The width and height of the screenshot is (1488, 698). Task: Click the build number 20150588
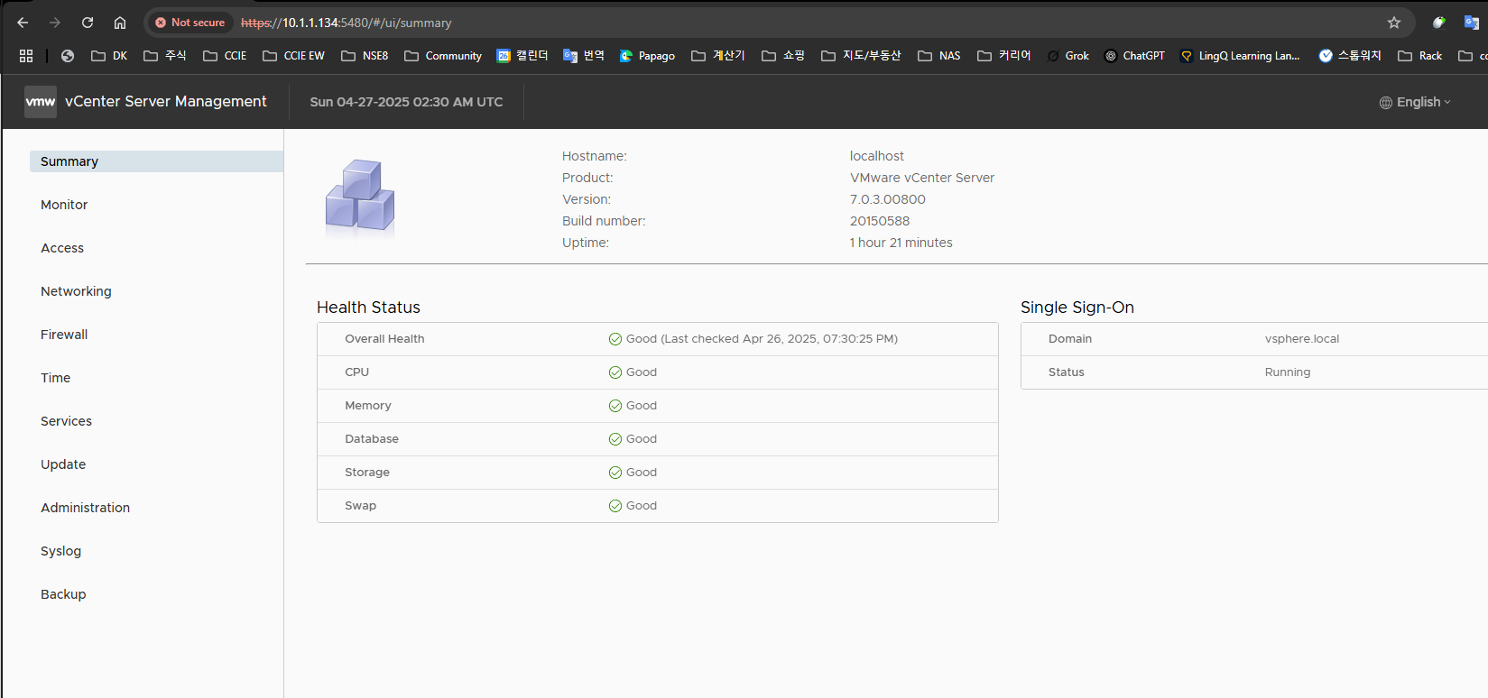coord(880,221)
